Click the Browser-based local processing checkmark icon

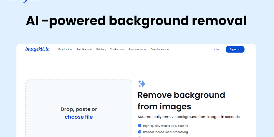tap(140, 132)
